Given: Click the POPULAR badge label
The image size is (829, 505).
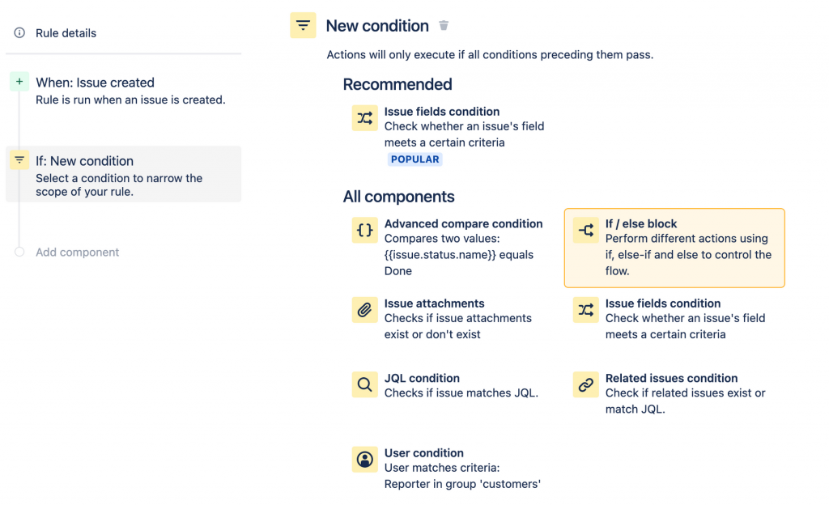Looking at the screenshot, I should click(x=414, y=159).
